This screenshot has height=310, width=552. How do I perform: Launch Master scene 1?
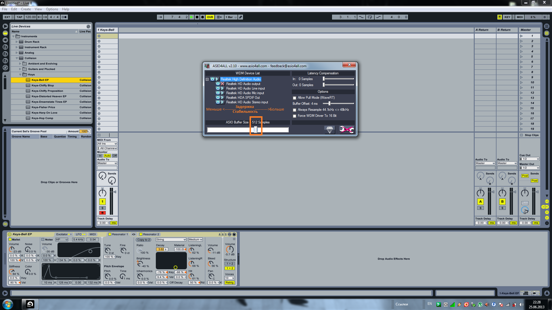click(x=522, y=36)
